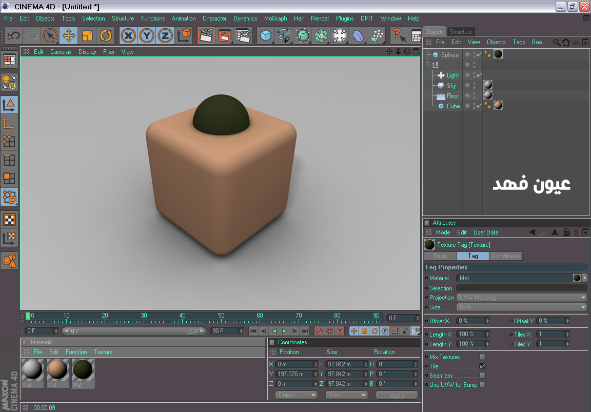Click the Apply button
Screen dimensions: 591x412
pos(397,395)
